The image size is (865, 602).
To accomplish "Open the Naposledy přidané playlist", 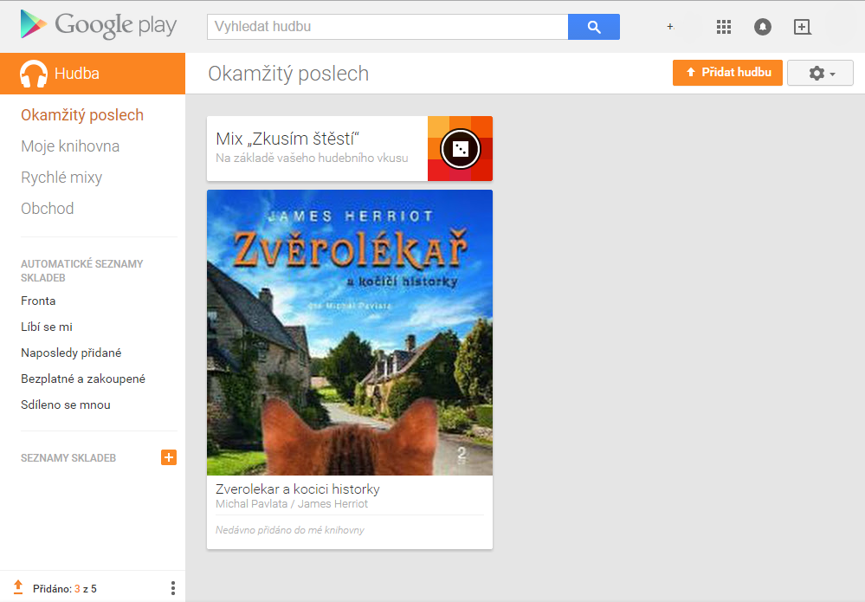I will coord(71,353).
